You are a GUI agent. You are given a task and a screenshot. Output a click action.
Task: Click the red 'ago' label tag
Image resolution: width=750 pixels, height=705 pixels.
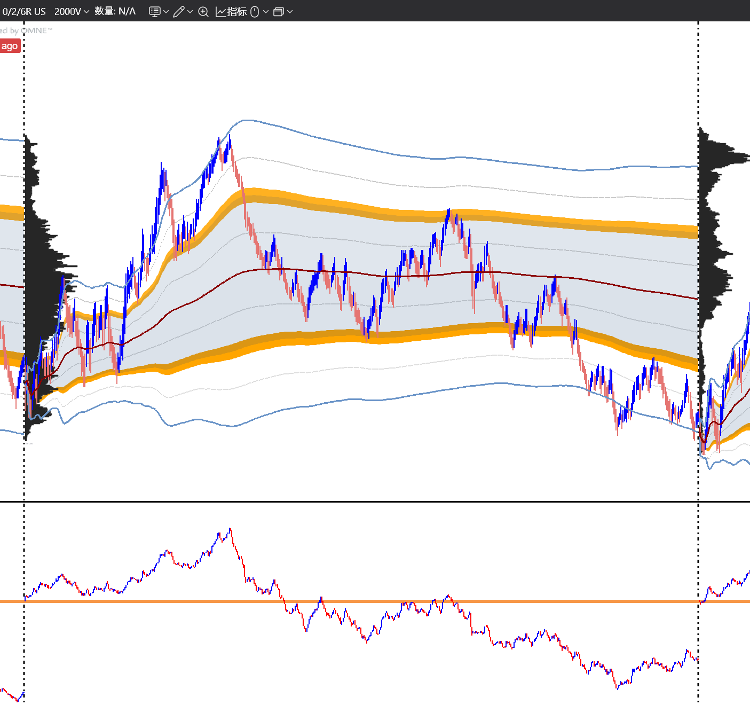[10, 46]
